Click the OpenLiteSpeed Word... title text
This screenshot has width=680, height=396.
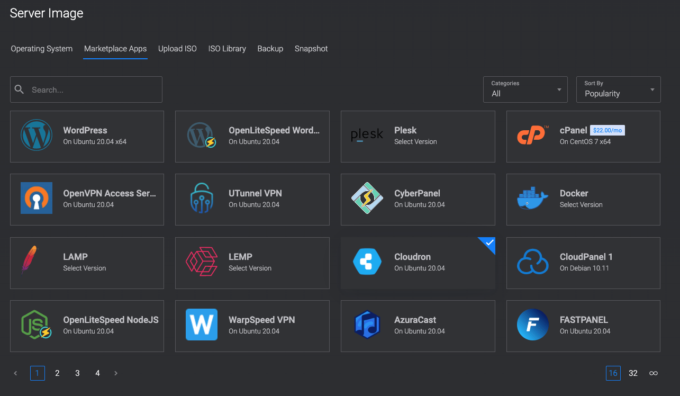(274, 130)
